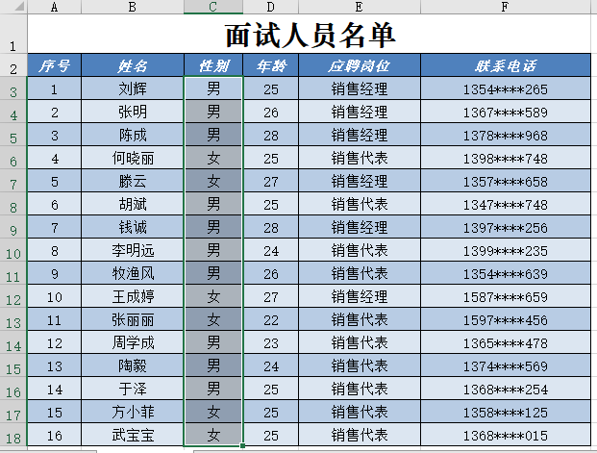Screen dimensions: 597x453
Task: Click the phone number 1368****015
Action: [505, 436]
